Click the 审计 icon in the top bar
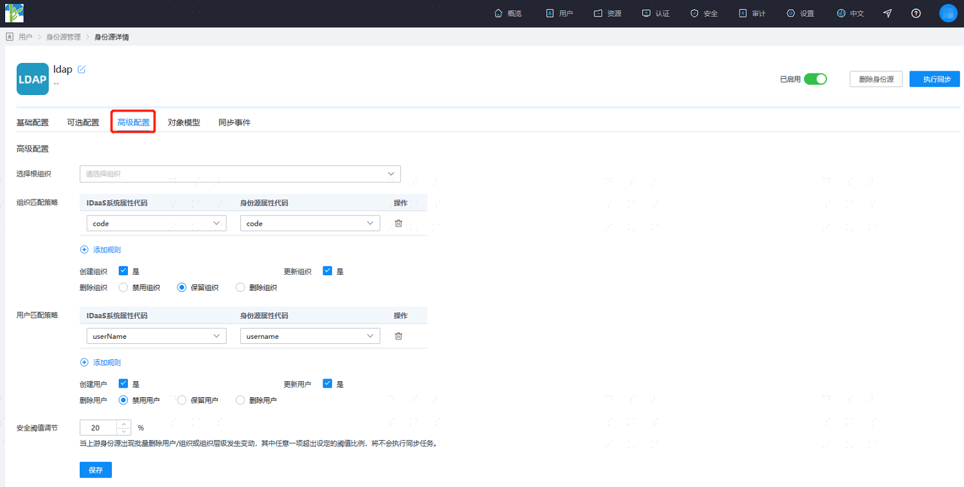This screenshot has height=487, width=964. [743, 13]
